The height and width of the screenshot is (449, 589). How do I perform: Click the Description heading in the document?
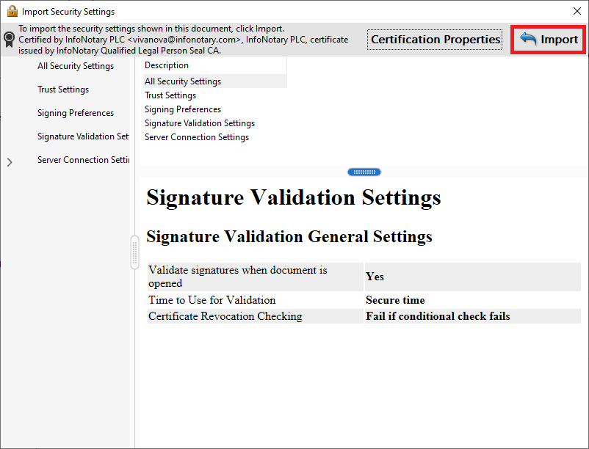[x=166, y=65]
